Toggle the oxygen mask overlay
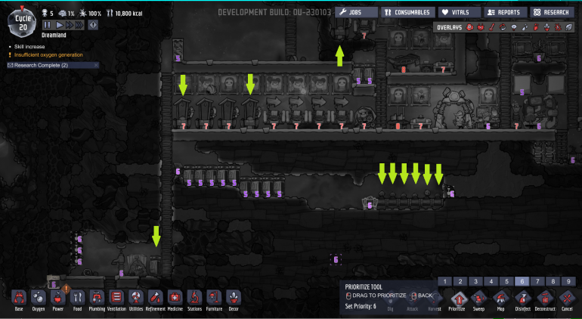 pos(469,27)
